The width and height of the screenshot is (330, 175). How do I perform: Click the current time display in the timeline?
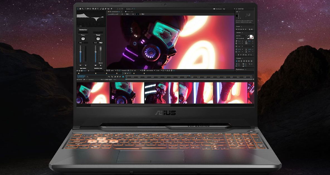pos(81,76)
